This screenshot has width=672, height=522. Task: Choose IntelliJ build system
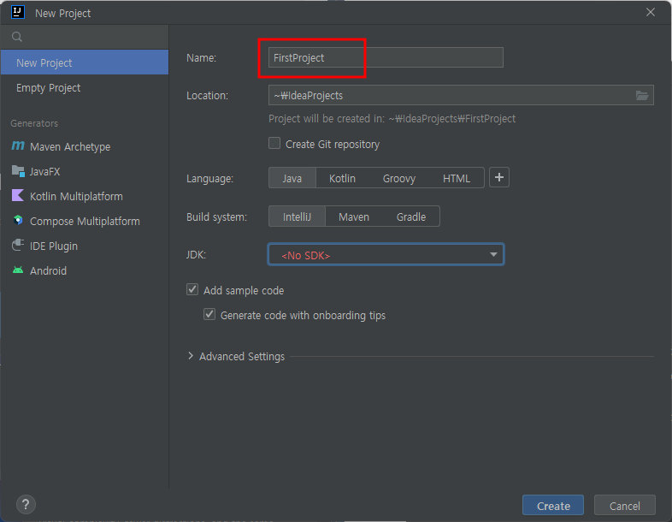pyautogui.click(x=297, y=217)
